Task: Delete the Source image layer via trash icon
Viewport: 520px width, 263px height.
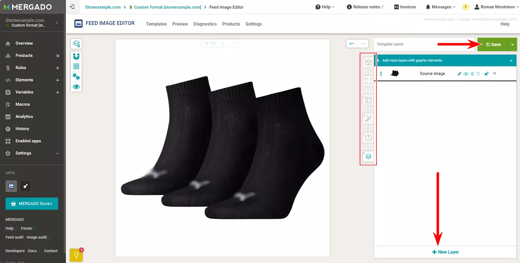Action: (x=472, y=74)
